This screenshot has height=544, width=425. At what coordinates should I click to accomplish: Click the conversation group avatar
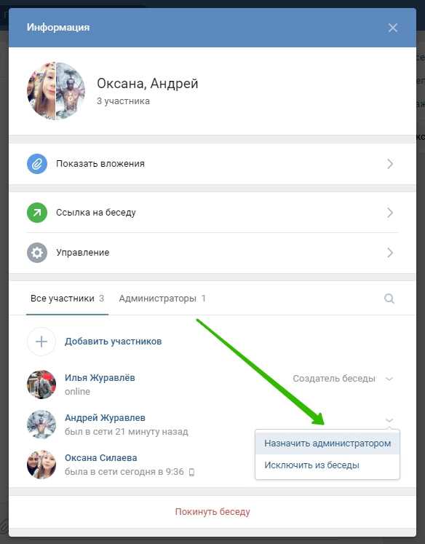56,91
